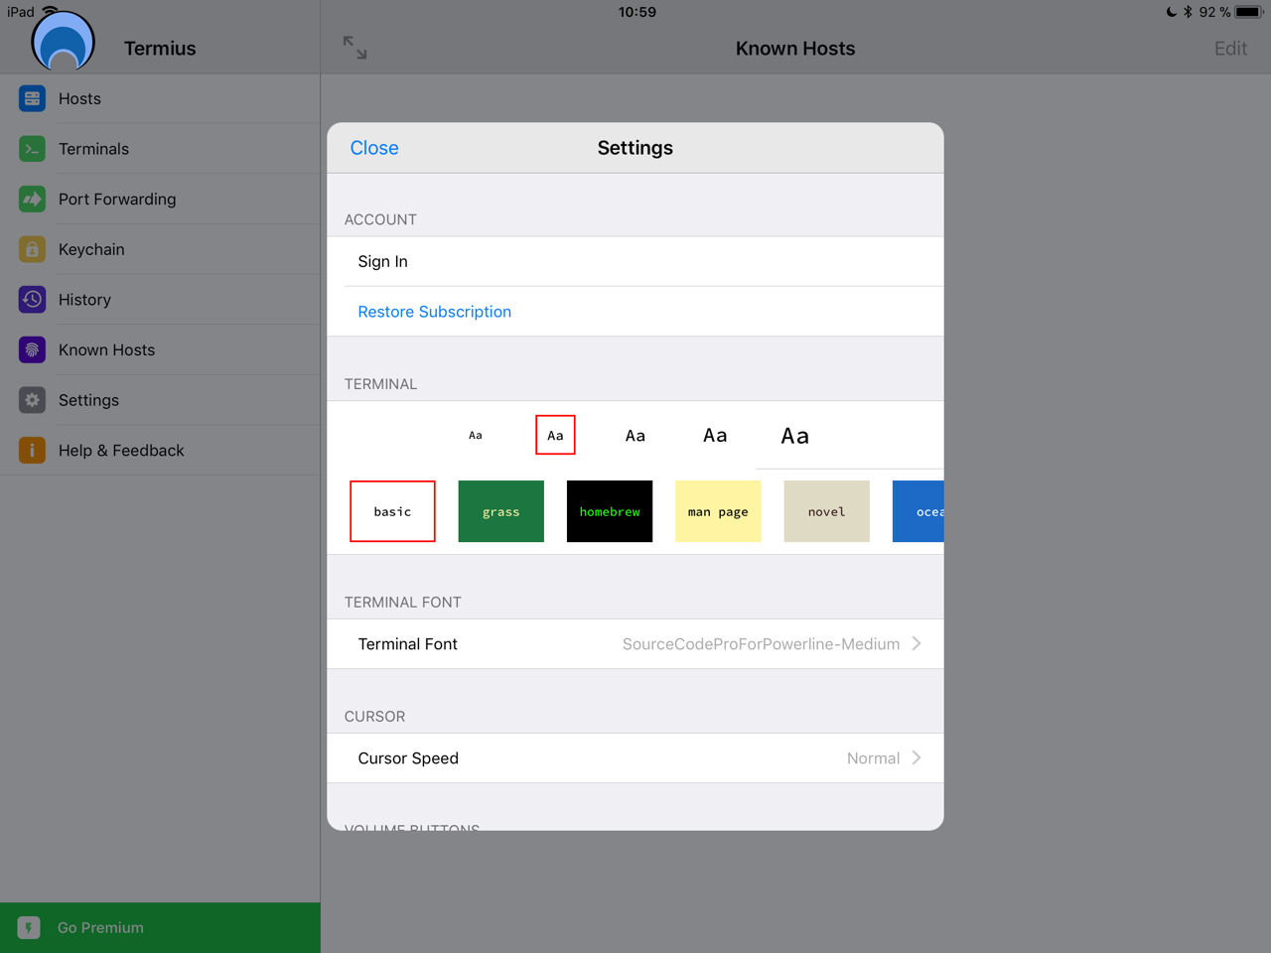Screen dimensions: 1271x953
Task: Open History in the sidebar
Action: pyautogui.click(x=160, y=299)
